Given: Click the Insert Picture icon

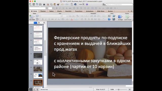Looking at the screenshot, I should [114, 16].
